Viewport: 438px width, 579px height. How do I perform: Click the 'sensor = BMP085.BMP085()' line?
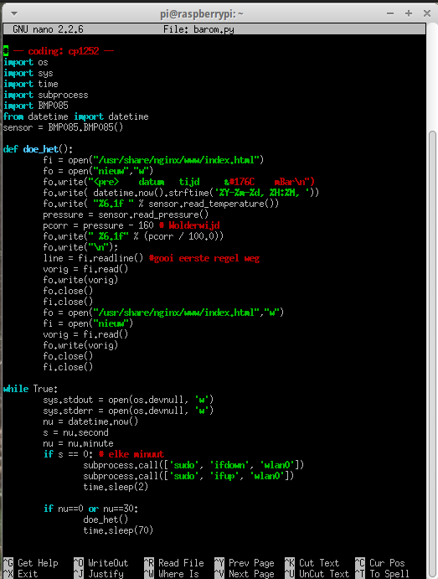(63, 127)
